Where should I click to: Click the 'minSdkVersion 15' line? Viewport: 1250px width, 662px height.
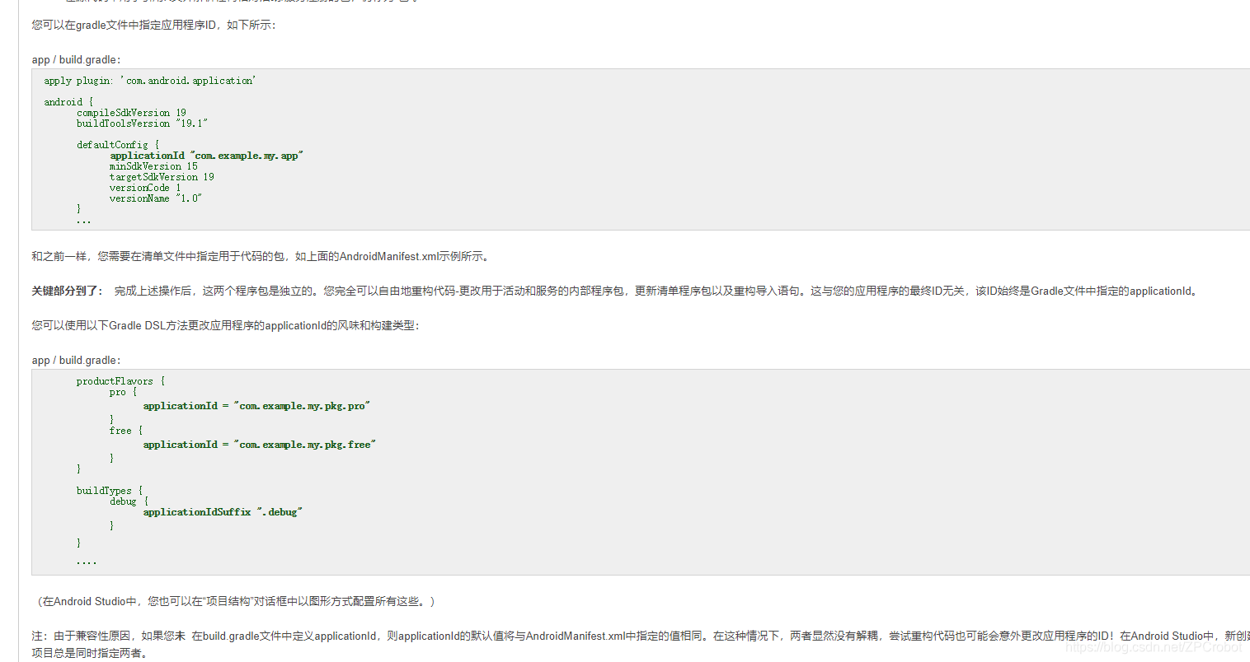click(x=153, y=166)
